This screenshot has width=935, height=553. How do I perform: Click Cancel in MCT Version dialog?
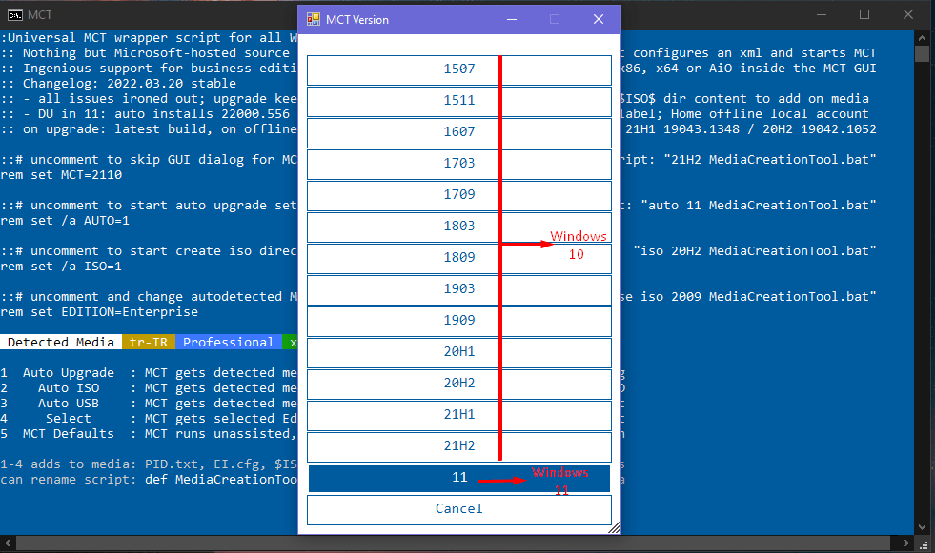459,510
